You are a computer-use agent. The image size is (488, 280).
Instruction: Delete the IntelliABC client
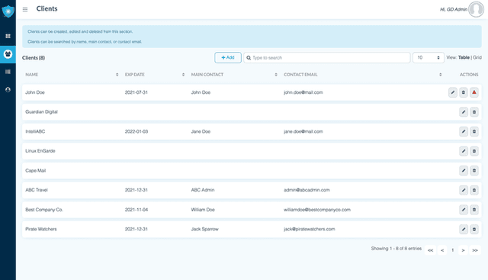[x=474, y=131]
